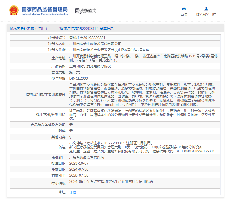Select 第二类 management class value
The width and height of the screenshot is (225, 199).
pyautogui.click(x=75, y=72)
